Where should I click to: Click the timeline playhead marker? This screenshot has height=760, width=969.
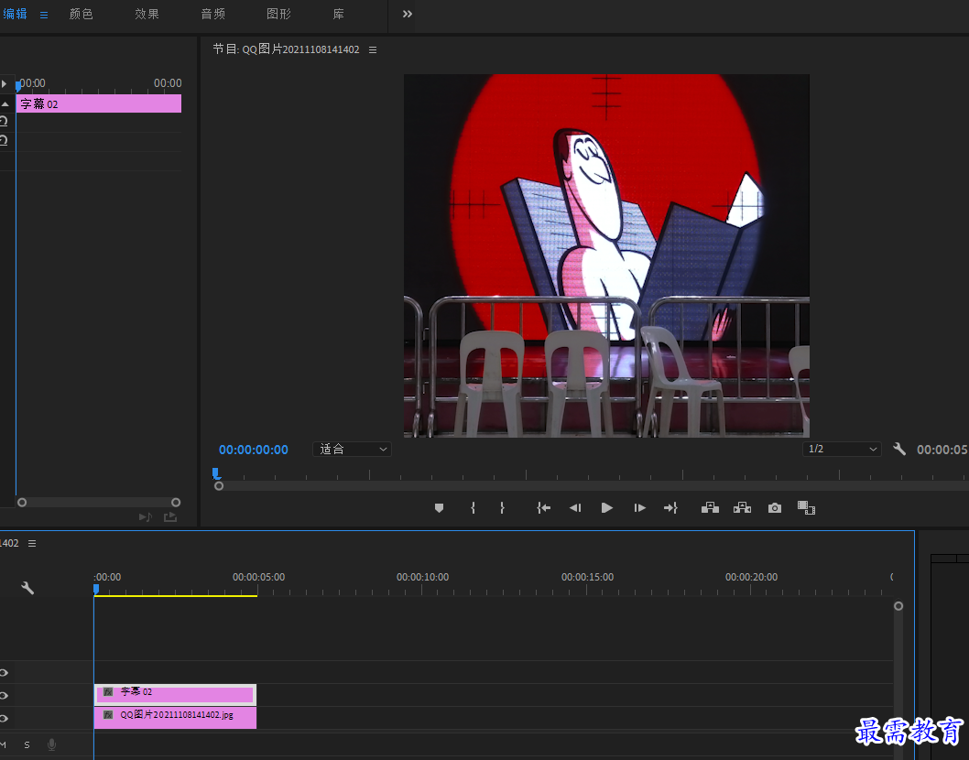point(96,590)
